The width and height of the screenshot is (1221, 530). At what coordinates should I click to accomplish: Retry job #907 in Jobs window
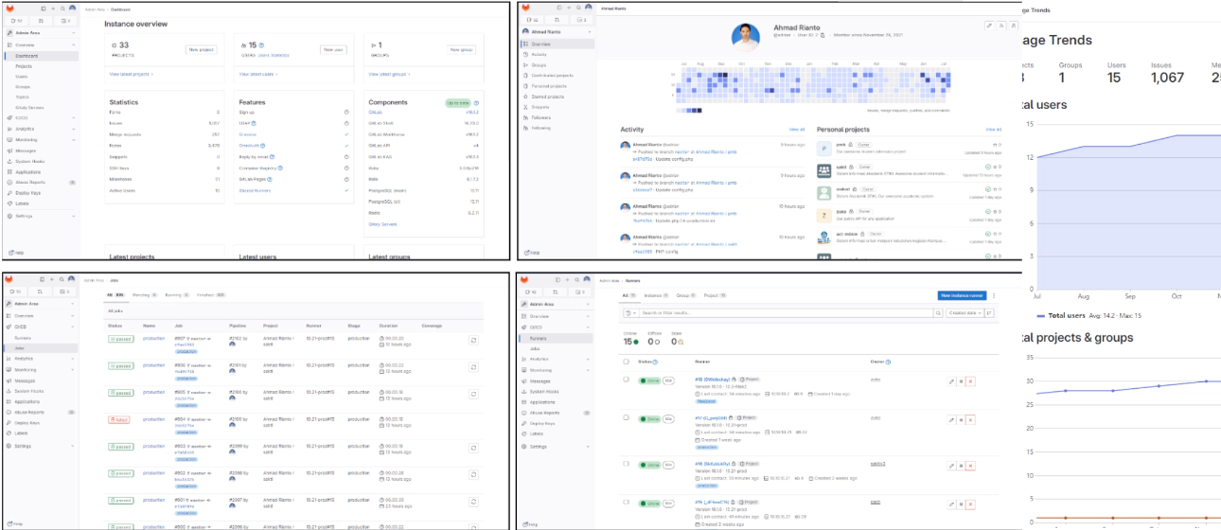(473, 341)
